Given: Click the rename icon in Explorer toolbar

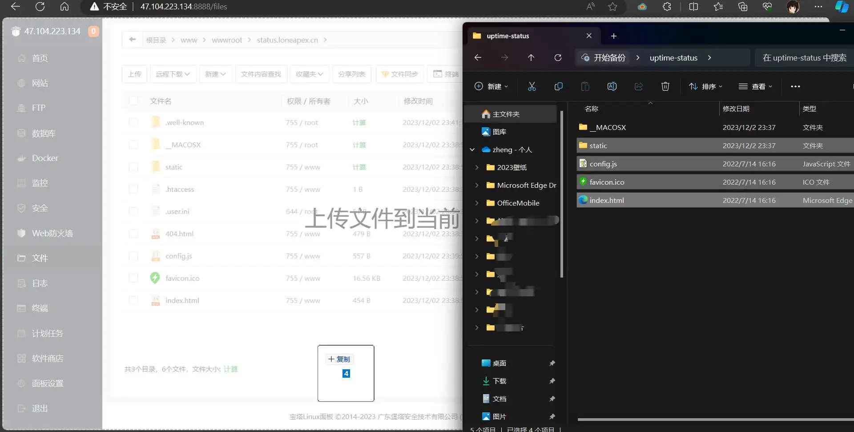Looking at the screenshot, I should point(612,86).
